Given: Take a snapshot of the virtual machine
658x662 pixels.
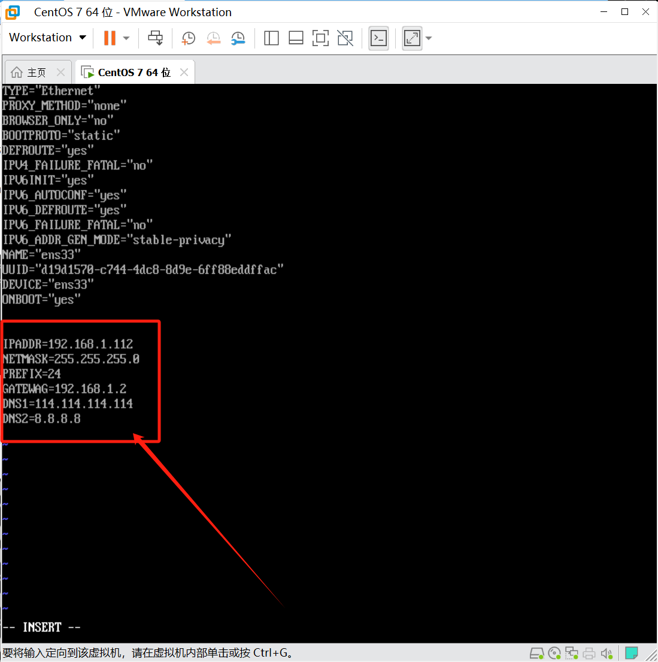Looking at the screenshot, I should tap(188, 38).
